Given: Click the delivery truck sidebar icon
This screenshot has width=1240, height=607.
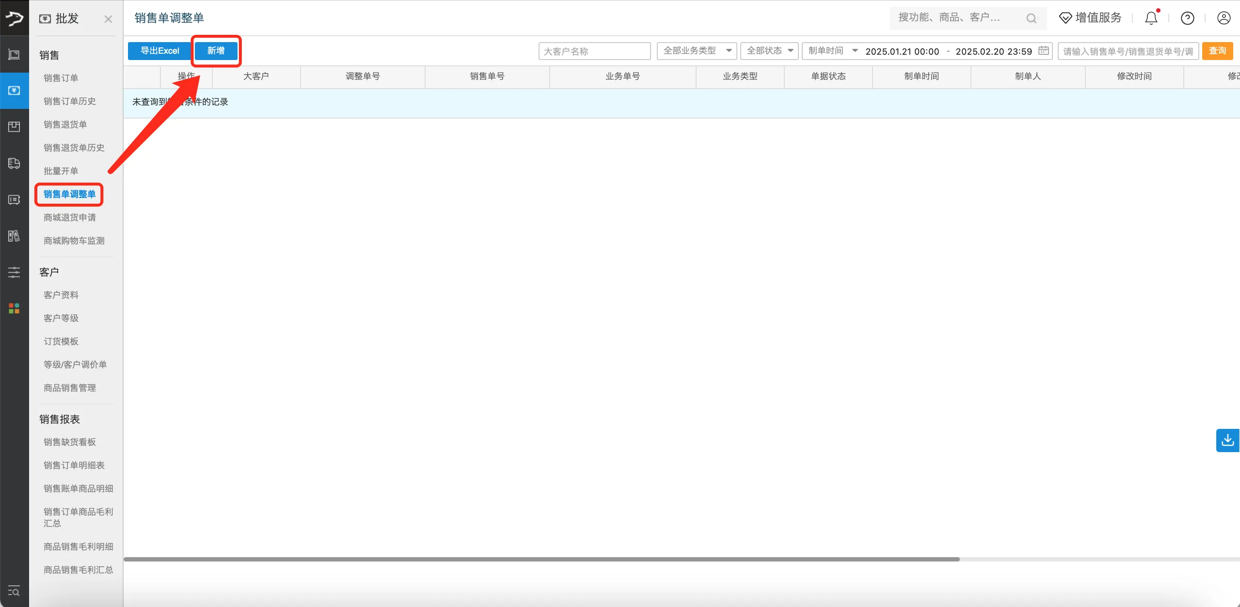Looking at the screenshot, I should [14, 164].
